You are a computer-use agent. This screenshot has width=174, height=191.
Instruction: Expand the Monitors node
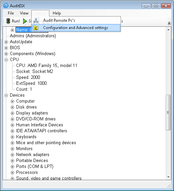click(x=12, y=149)
